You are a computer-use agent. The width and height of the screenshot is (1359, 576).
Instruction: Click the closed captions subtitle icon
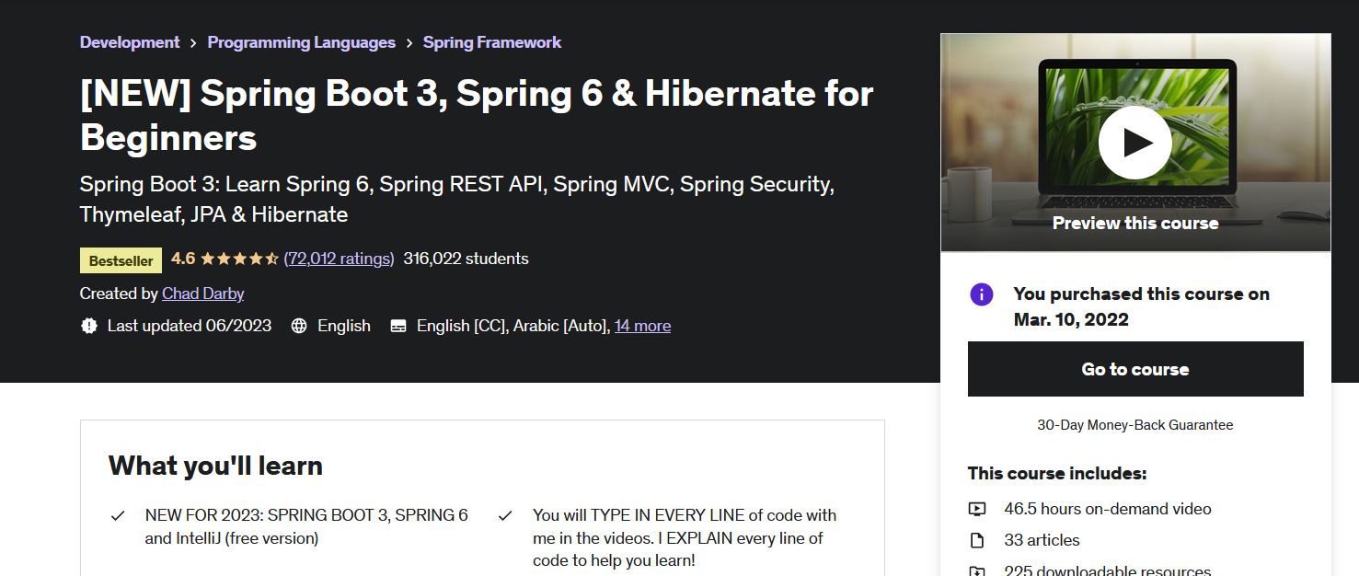(x=398, y=326)
